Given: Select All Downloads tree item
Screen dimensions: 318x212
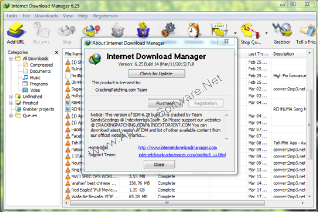Looking at the screenshot, I should pos(36,59).
